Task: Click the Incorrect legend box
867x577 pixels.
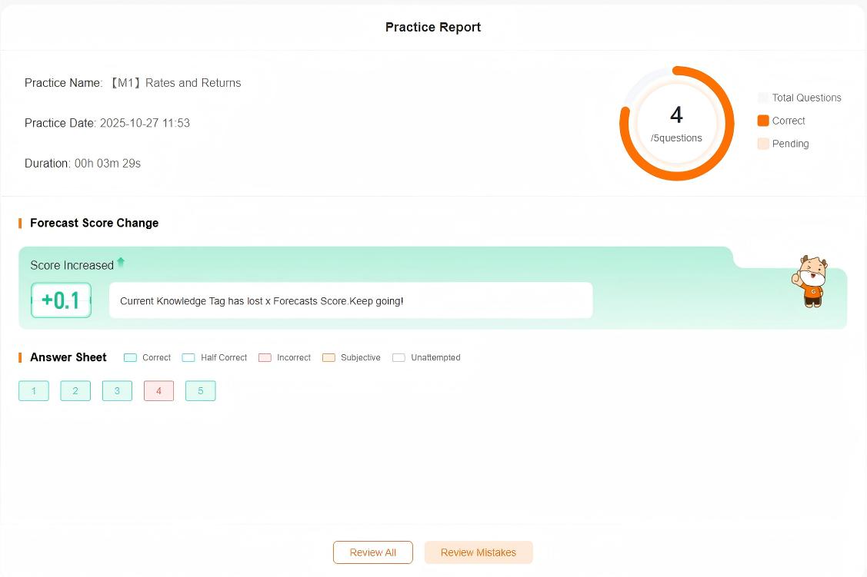Action: (265, 358)
